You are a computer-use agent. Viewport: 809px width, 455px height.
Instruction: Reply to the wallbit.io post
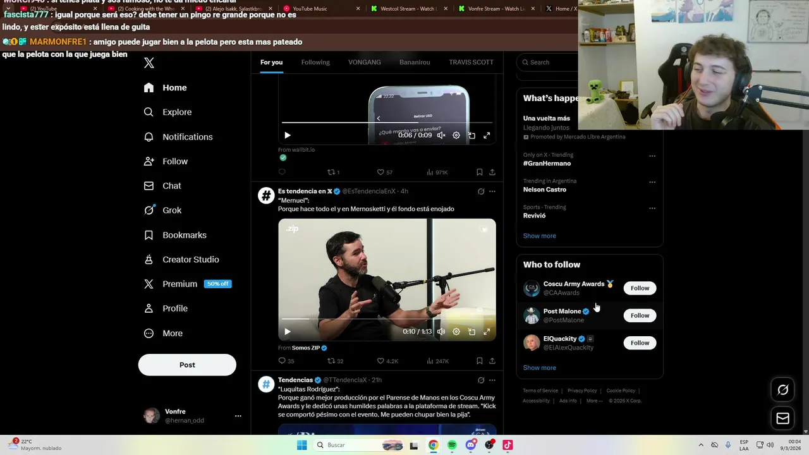pos(282,172)
